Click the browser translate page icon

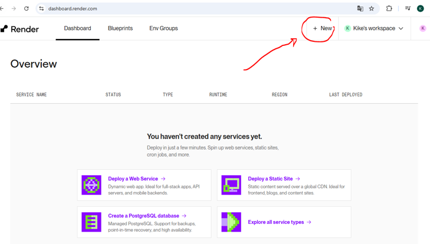point(360,9)
